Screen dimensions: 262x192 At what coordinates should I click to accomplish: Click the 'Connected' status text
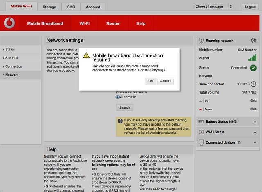[239, 68]
